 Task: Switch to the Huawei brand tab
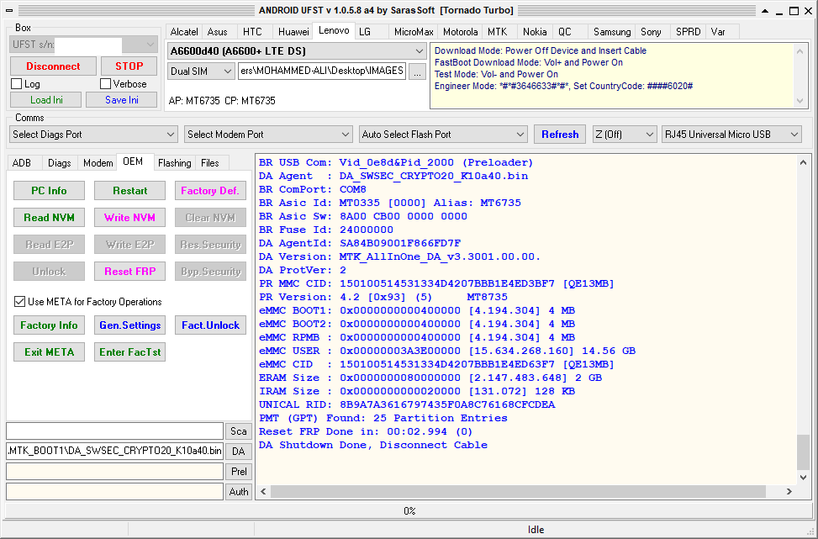293,32
